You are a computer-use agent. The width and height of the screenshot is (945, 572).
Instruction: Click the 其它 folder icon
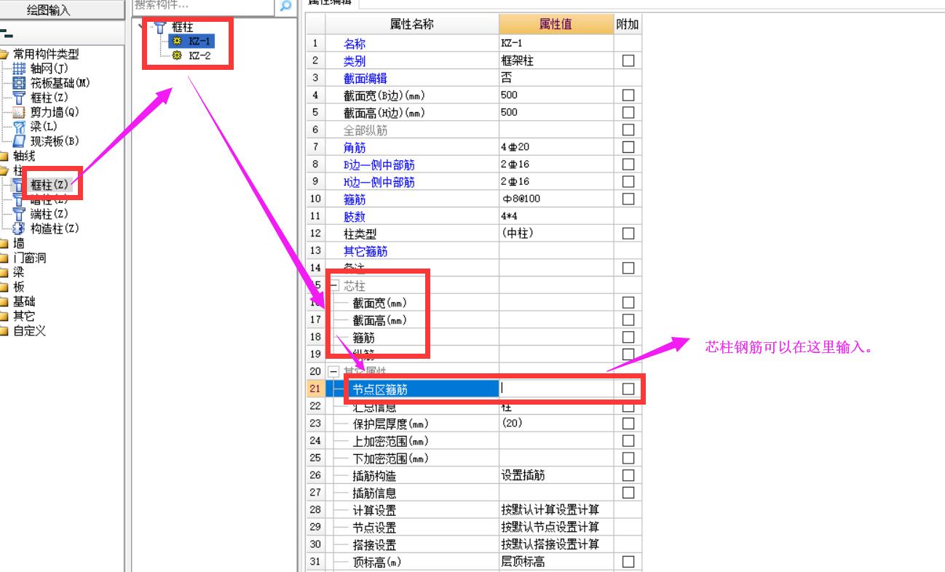(x=4, y=316)
